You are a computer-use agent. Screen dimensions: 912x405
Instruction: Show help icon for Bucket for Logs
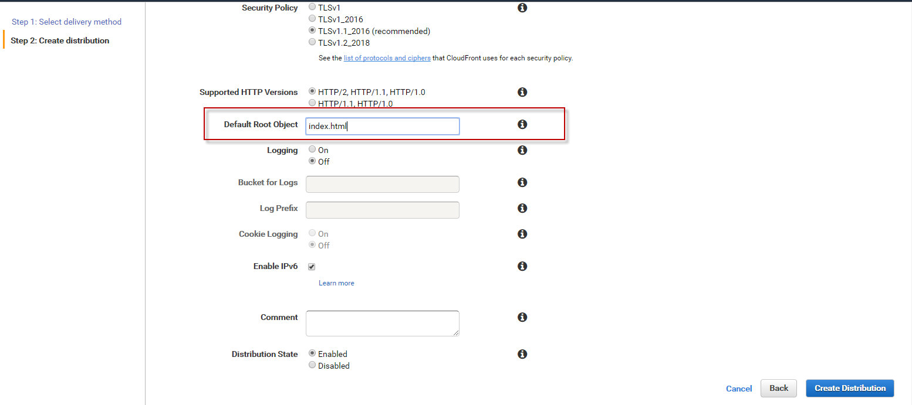click(522, 182)
